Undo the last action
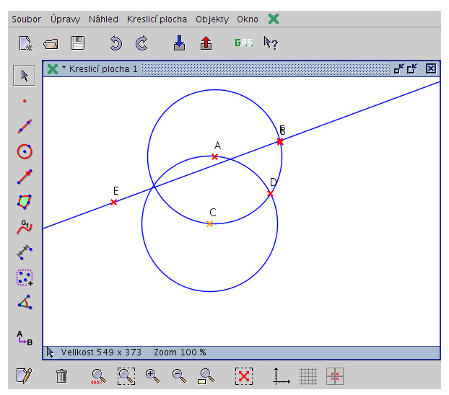 (115, 43)
